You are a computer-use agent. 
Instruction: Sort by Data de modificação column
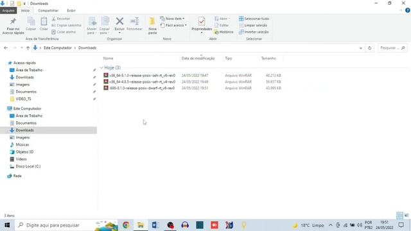198,58
